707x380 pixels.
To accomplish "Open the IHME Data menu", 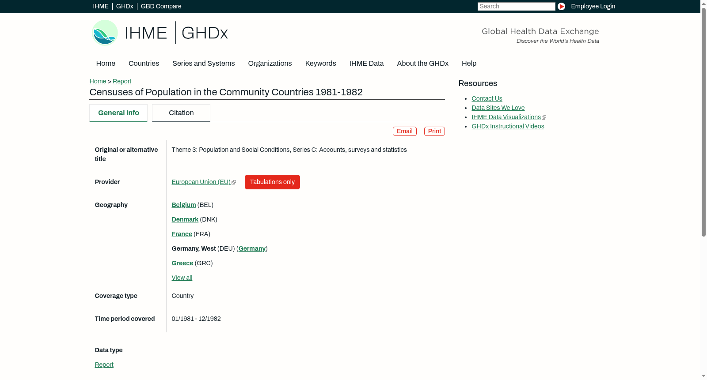I will (366, 63).
